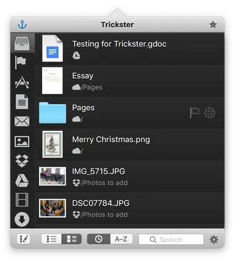Select the Essay file row
Screen dimensions: 250x261
130,81
